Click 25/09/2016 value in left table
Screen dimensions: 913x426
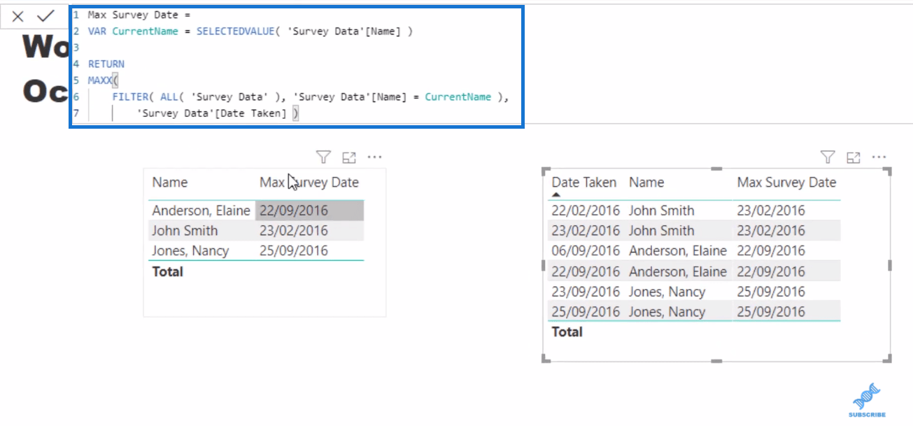[x=294, y=251]
